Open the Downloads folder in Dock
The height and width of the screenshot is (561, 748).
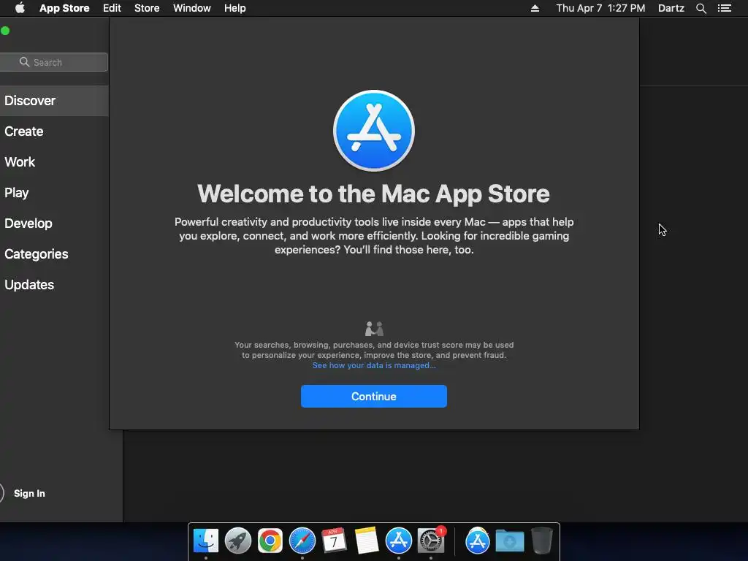(x=509, y=541)
